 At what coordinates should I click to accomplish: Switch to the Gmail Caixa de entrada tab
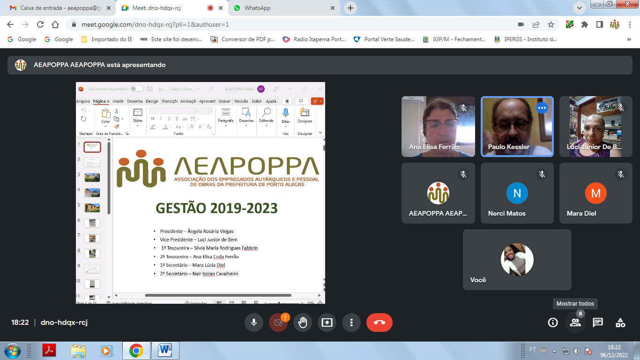(60, 8)
